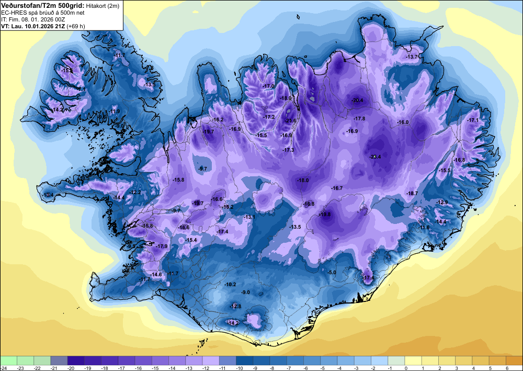
Task: Select the -12.8 temperature reading
Action: tap(235, 307)
